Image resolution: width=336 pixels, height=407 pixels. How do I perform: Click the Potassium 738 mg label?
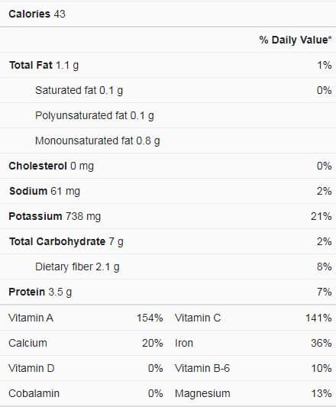coord(55,216)
